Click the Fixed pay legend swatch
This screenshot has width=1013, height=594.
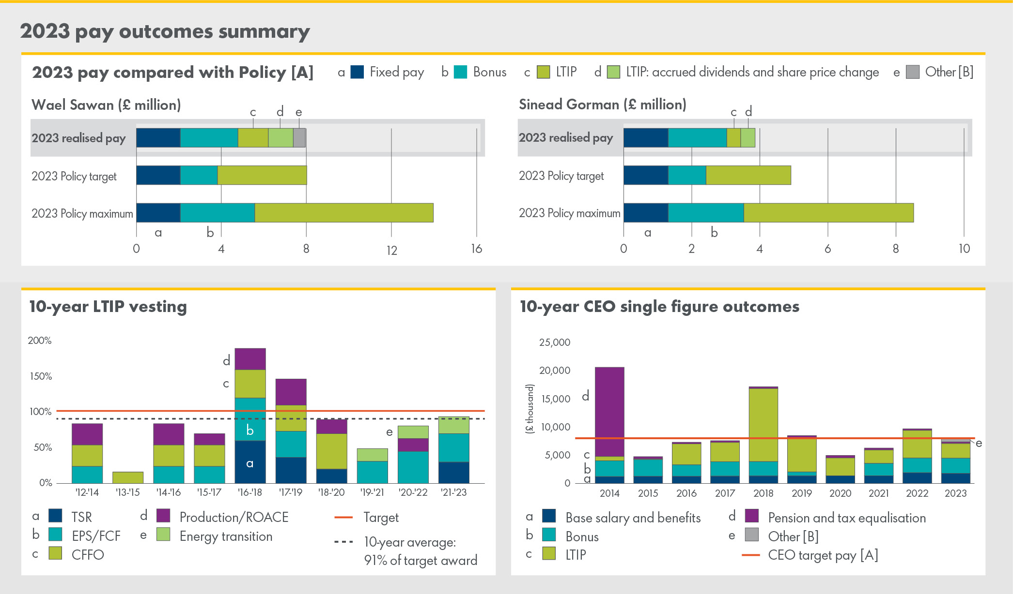point(357,72)
